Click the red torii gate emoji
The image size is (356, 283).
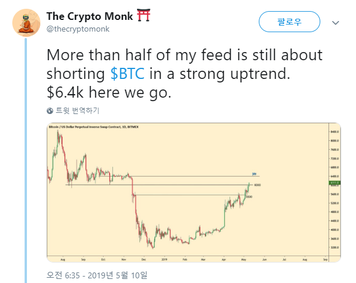pyautogui.click(x=143, y=15)
